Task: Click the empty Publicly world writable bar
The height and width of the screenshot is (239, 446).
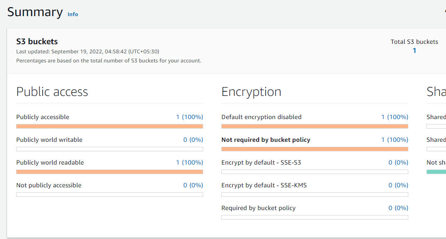Action: coord(109,149)
